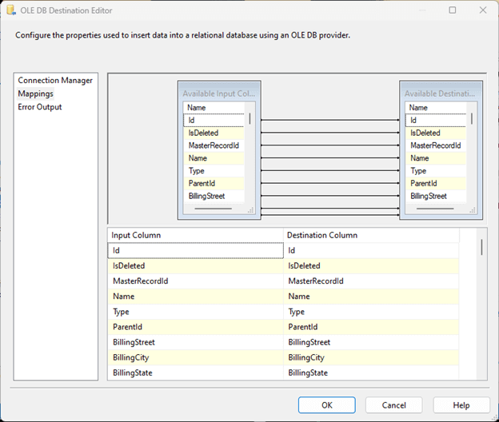Click resize grip of Available Destination Columns box
This screenshot has height=422, width=499.
tap(473, 210)
